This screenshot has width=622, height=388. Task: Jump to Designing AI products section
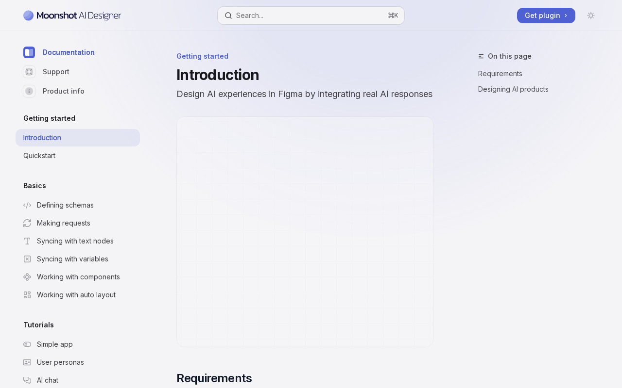coord(513,89)
